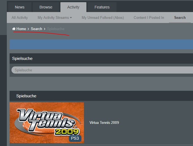Open the All Activity sub-menu item
The height and width of the screenshot is (146, 193).
(x=20, y=17)
